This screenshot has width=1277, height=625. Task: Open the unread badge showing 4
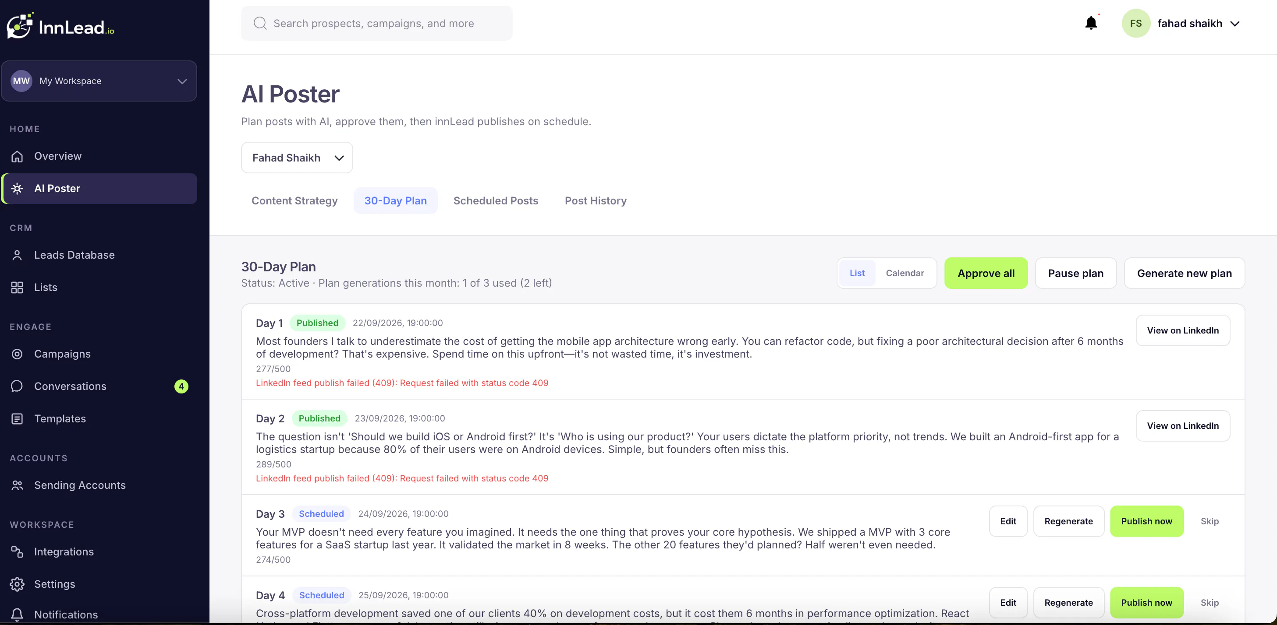181,386
